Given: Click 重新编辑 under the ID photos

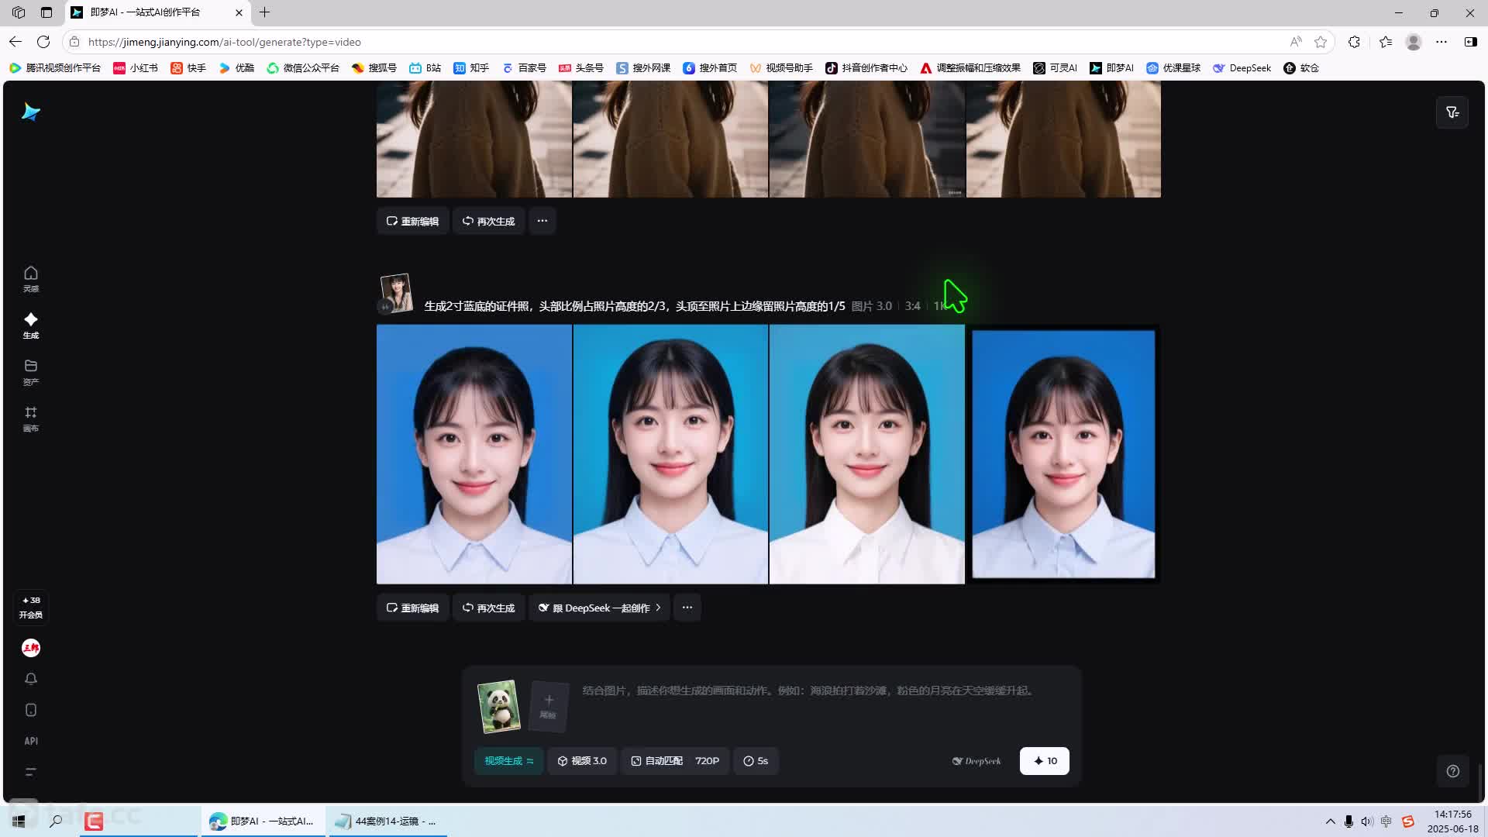Looking at the screenshot, I should click(x=412, y=608).
